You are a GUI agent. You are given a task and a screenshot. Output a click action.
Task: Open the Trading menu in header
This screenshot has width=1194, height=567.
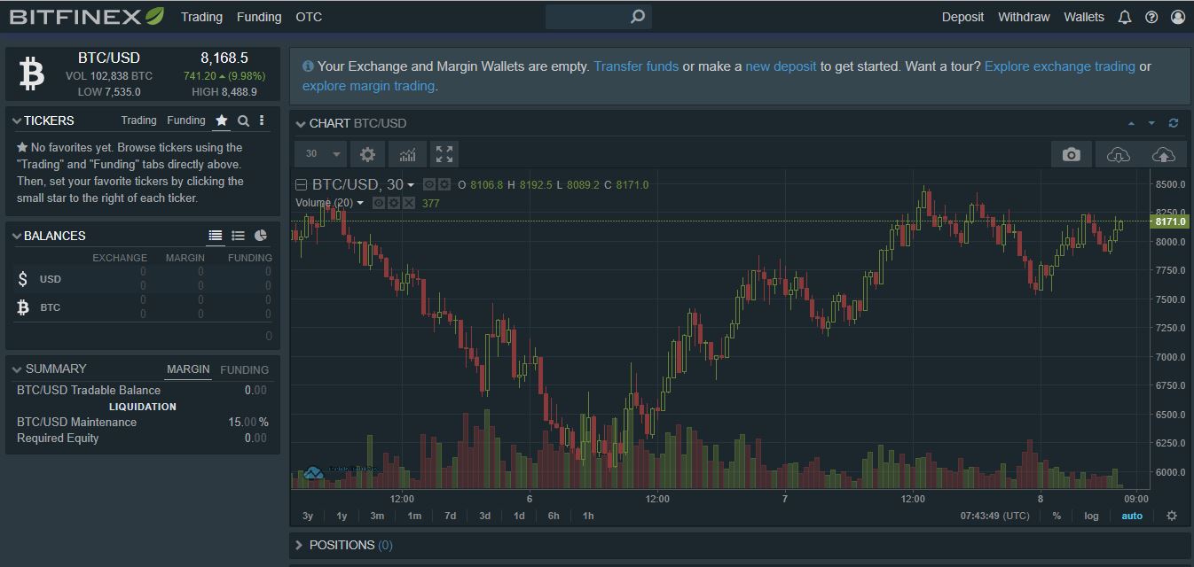tap(201, 17)
